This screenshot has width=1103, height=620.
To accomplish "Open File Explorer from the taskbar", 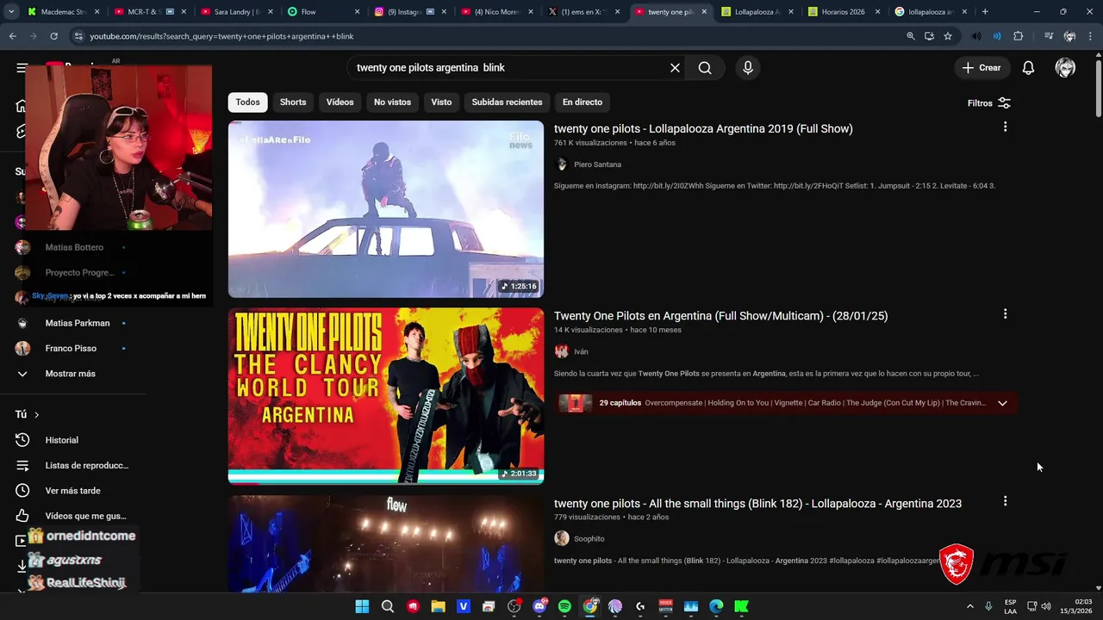I will pos(438,606).
